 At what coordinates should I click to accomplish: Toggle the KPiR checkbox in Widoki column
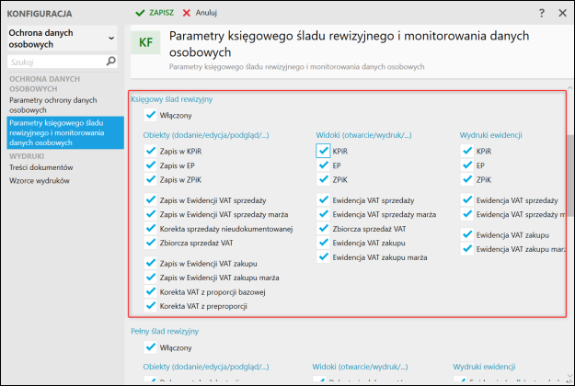(322, 151)
